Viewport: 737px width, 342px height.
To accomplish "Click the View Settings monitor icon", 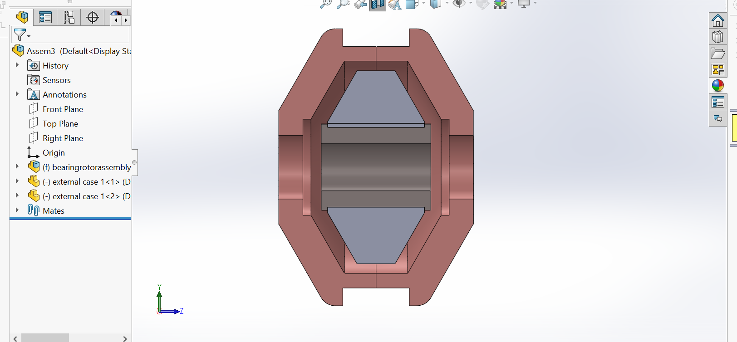I will tap(524, 4).
